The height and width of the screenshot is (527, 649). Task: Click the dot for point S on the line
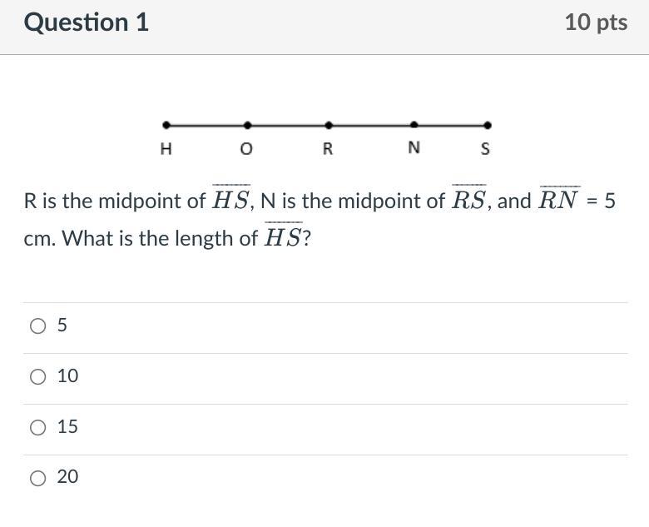pos(488,126)
